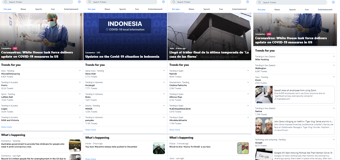Open Record 6.6 million unemployment story
The height and width of the screenshot is (160, 340).
(41, 157)
